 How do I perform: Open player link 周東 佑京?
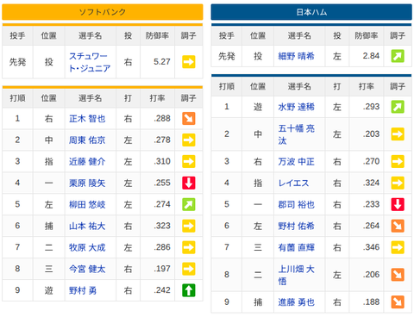pyautogui.click(x=87, y=140)
